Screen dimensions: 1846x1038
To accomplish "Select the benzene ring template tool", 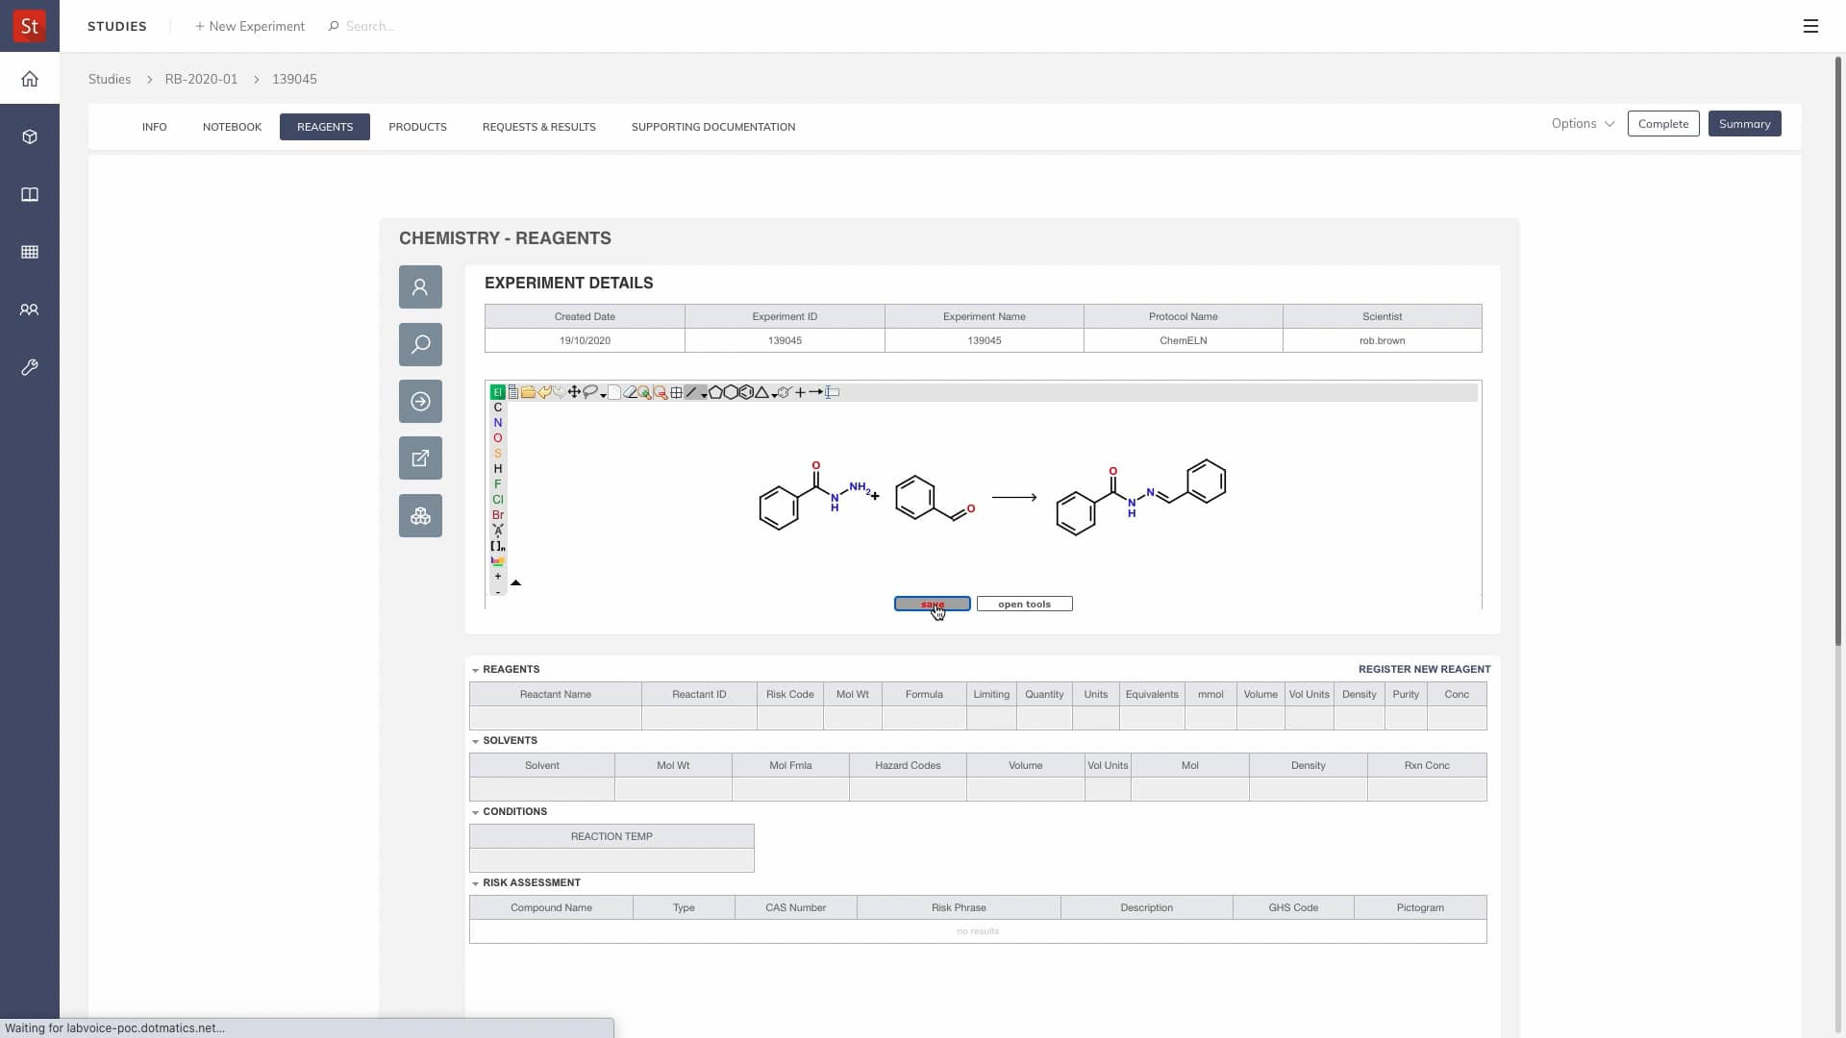I will coord(747,392).
